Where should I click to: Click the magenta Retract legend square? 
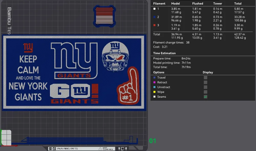coord(154,83)
